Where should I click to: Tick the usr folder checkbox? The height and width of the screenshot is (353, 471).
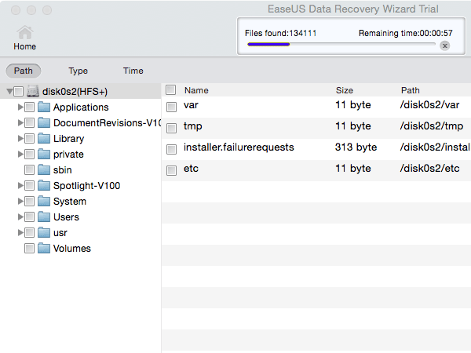(29, 233)
